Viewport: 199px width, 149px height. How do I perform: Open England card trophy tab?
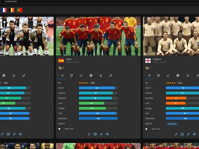(x=158, y=75)
